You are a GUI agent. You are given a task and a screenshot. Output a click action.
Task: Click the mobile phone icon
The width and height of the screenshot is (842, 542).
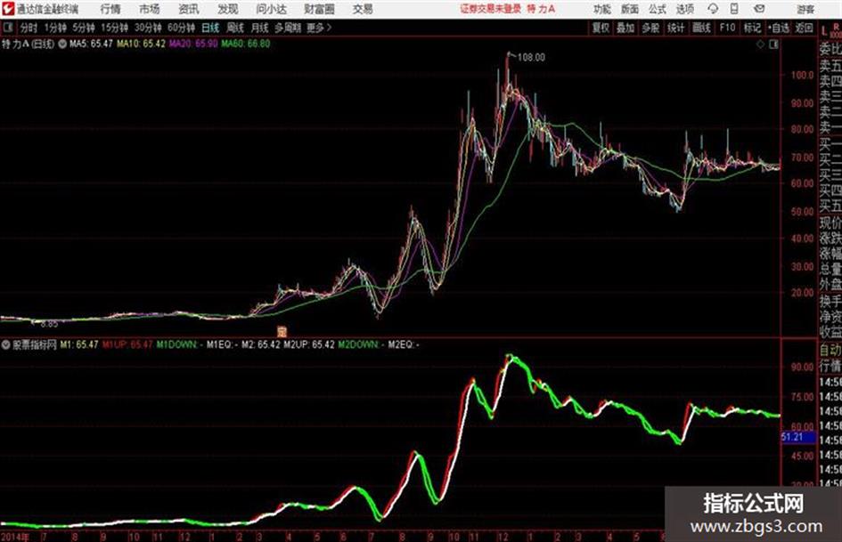click(x=734, y=9)
